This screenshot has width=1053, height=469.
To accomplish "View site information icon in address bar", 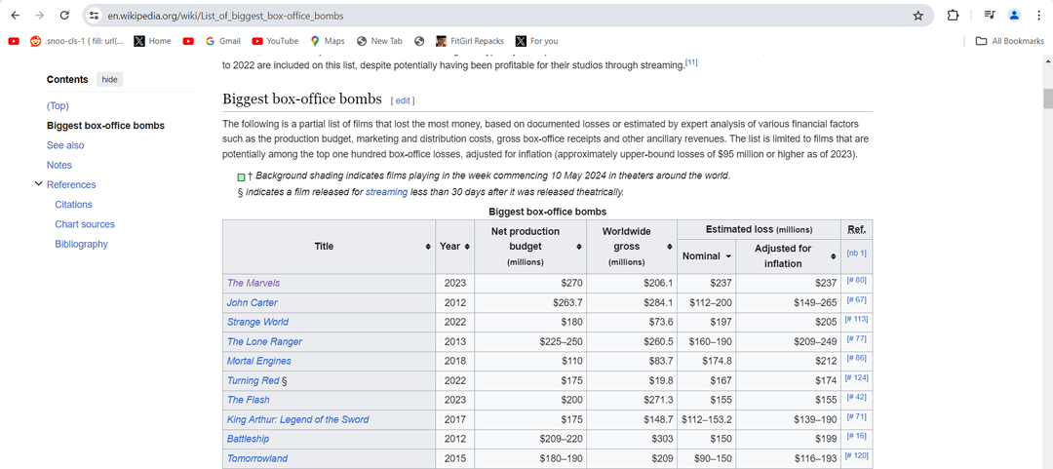I will pyautogui.click(x=94, y=16).
